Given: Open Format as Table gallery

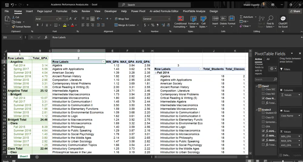Looking at the screenshot, I should click(193, 22).
